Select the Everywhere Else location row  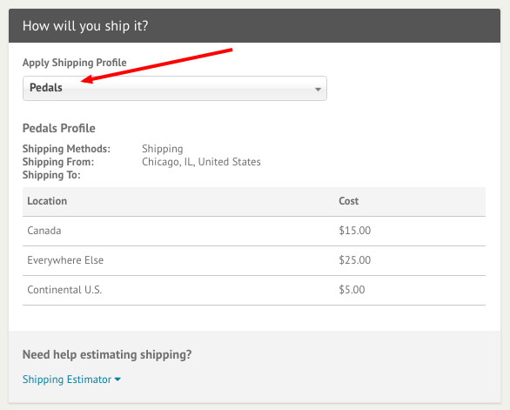254,260
